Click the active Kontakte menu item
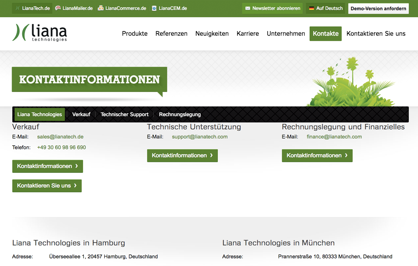Viewport: 418px width, 266px height. [x=326, y=33]
